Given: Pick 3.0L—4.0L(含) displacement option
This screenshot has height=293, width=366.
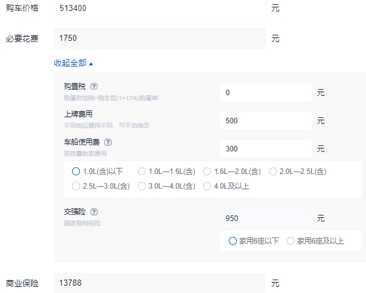Looking at the screenshot, I should [142, 186].
